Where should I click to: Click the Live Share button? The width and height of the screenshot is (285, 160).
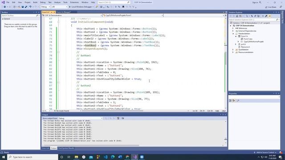[271, 7]
